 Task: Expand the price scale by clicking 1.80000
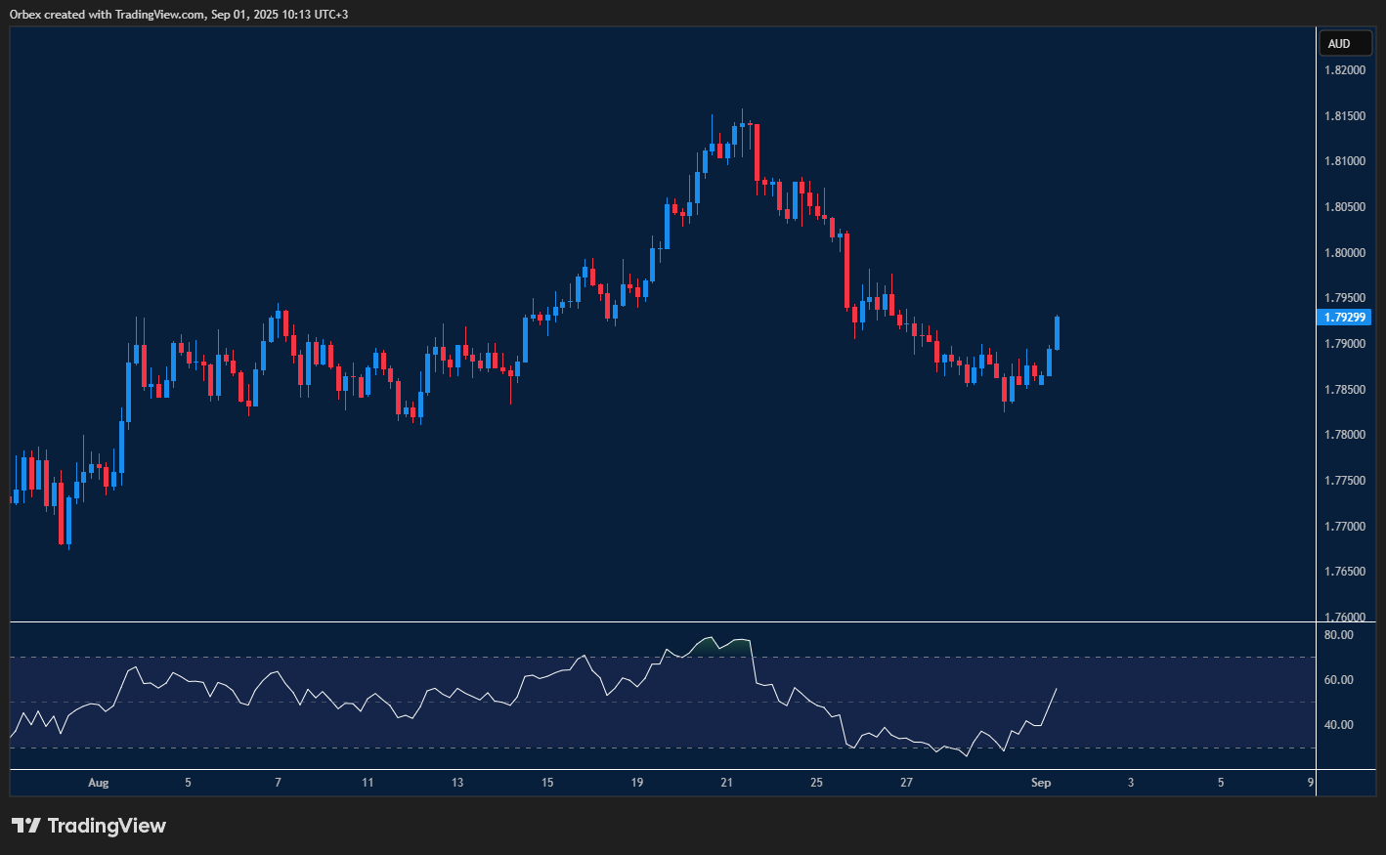pyautogui.click(x=1344, y=252)
